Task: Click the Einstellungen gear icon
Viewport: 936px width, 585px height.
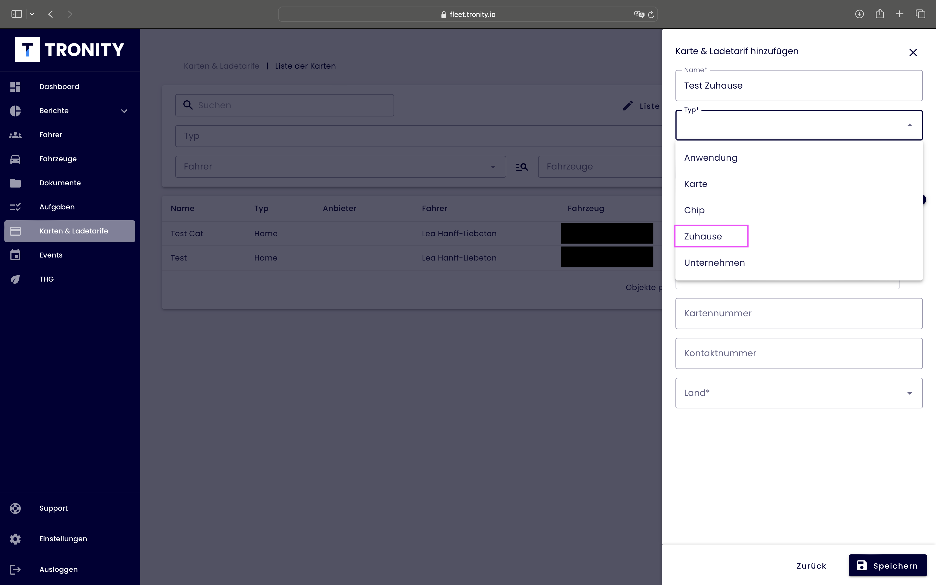Action: tap(15, 539)
